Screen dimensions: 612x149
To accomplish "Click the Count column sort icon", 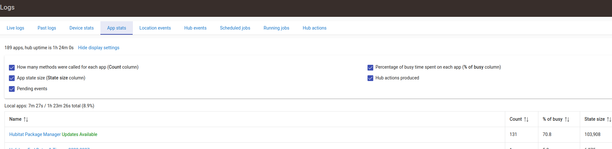I will (526, 119).
